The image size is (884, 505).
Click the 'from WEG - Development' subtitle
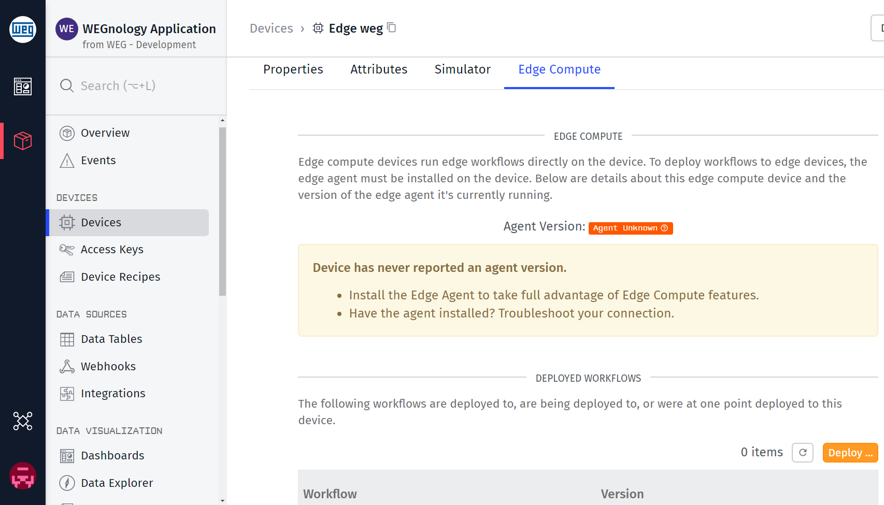[139, 45]
